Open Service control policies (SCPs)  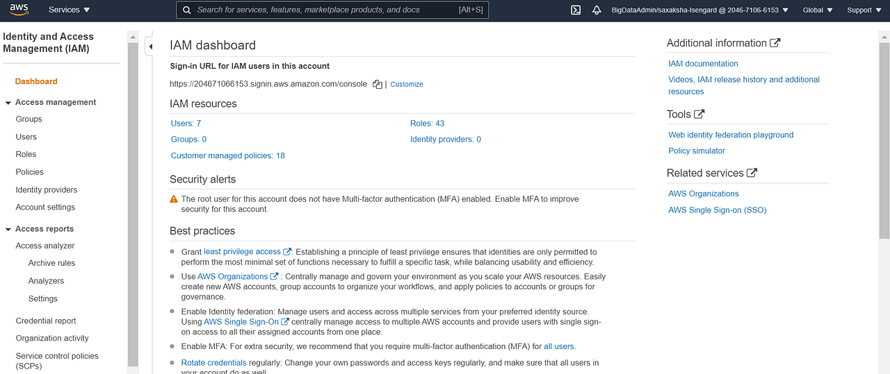[x=57, y=361]
